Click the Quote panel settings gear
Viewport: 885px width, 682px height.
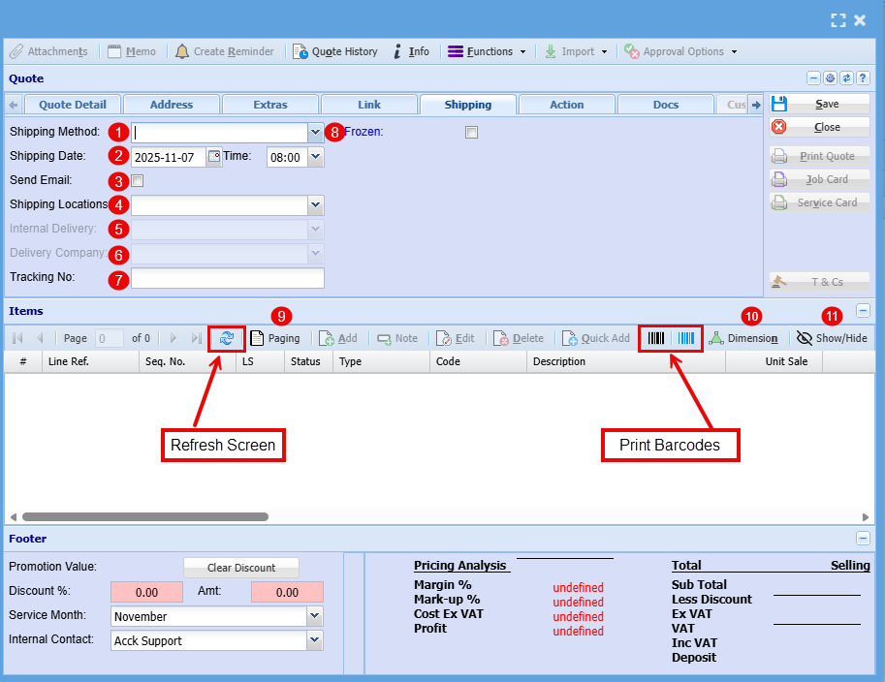(830, 78)
